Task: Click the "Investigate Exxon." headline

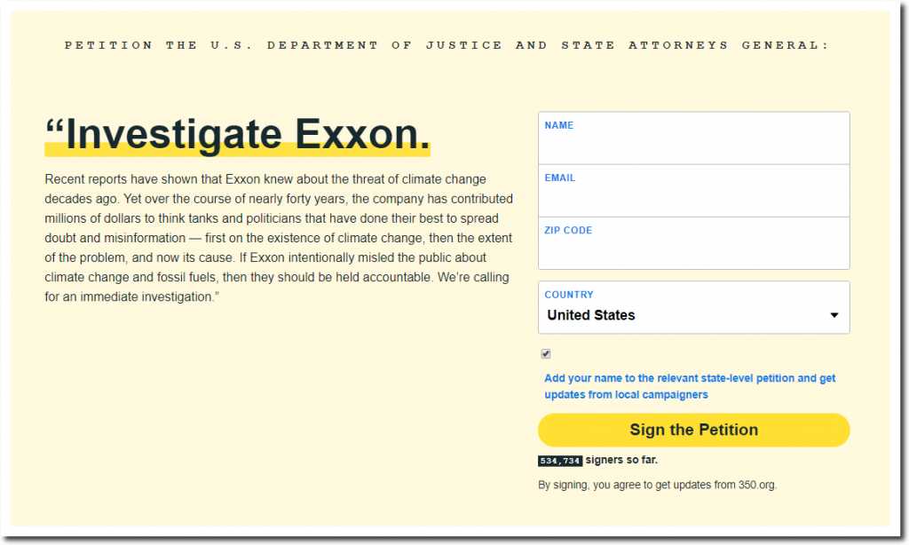Action: [238, 135]
